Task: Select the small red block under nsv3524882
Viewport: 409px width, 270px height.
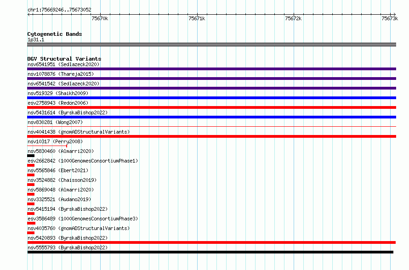Action: pyautogui.click(x=31, y=185)
